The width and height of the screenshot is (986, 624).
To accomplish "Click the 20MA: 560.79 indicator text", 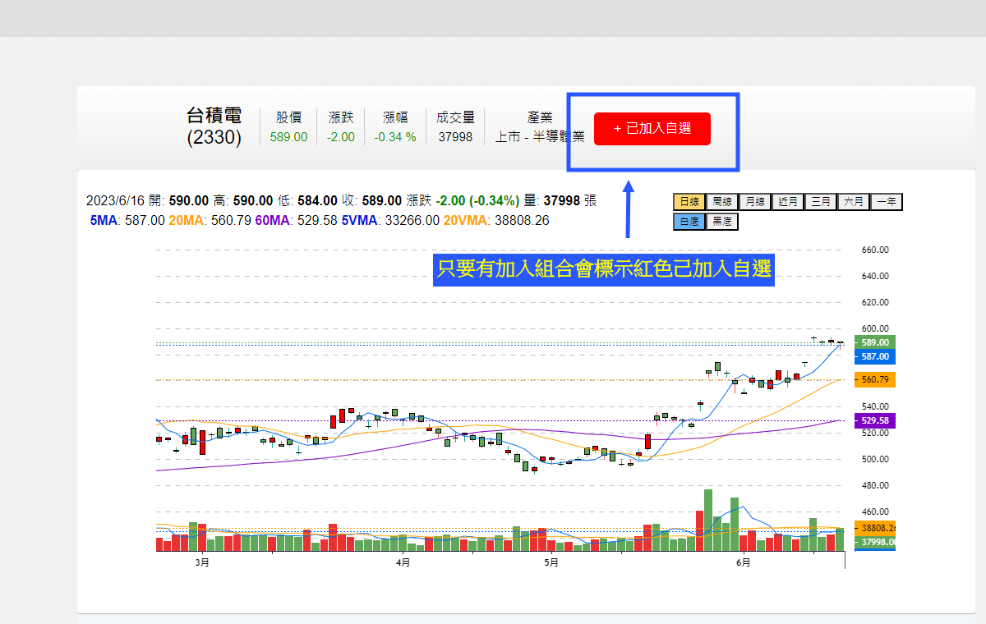I will tap(210, 220).
